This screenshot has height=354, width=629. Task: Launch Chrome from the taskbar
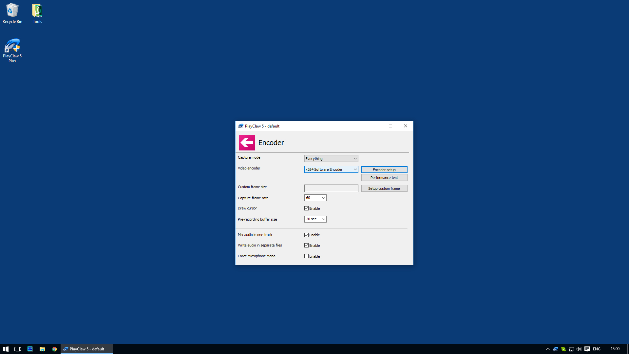54,349
